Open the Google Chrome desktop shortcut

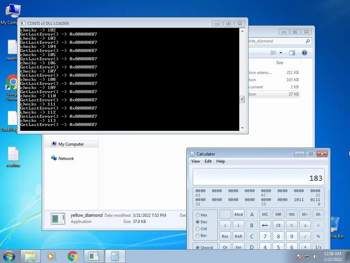pos(11,88)
